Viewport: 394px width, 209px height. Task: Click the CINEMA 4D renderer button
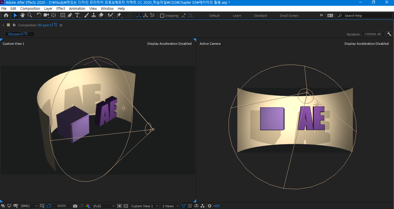[373, 34]
